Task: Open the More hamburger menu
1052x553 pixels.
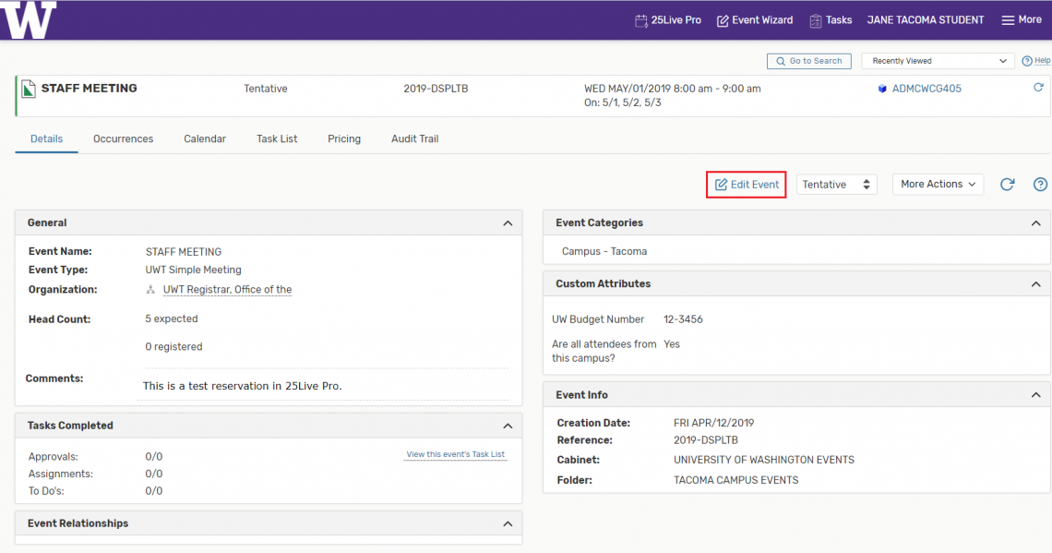Action: pos(1021,19)
